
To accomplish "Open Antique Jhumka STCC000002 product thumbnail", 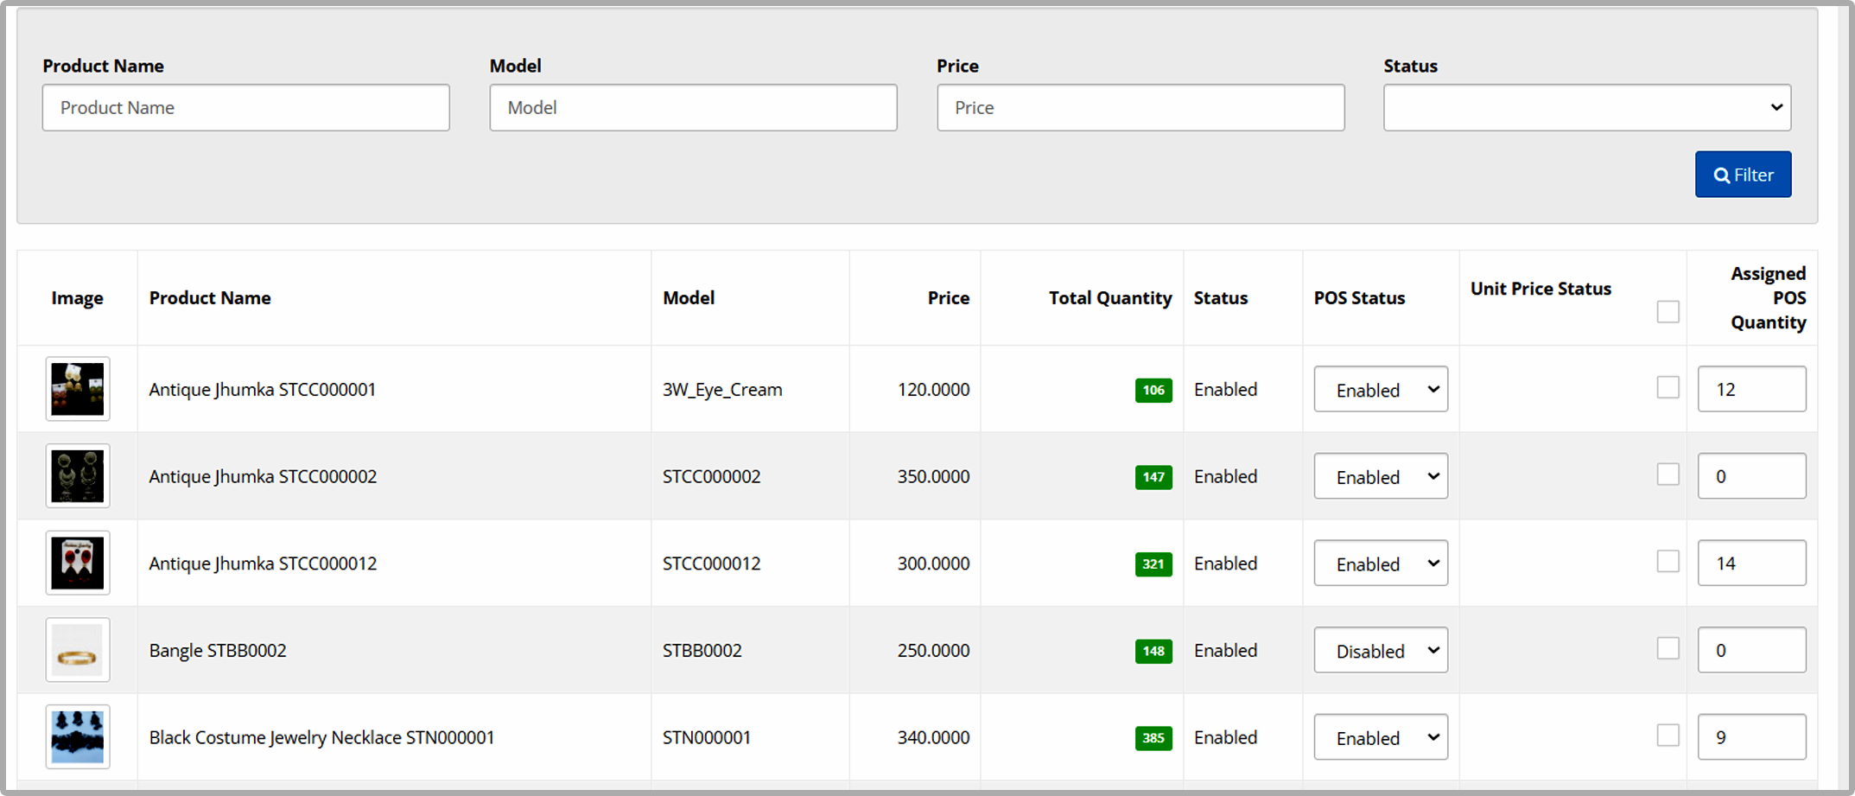I will [x=78, y=476].
